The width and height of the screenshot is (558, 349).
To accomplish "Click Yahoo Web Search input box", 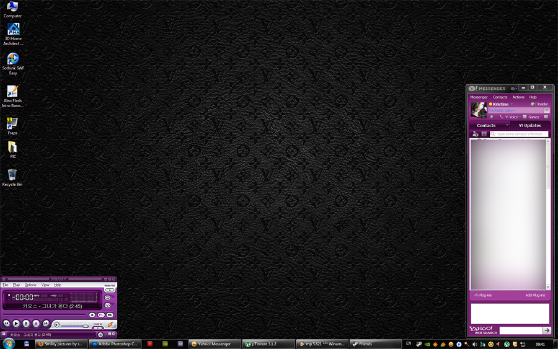I will [x=521, y=330].
